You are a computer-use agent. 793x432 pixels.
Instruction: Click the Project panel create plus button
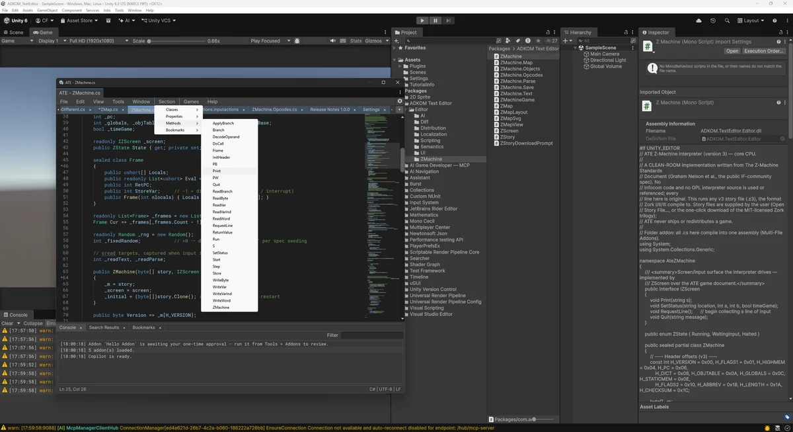point(397,41)
